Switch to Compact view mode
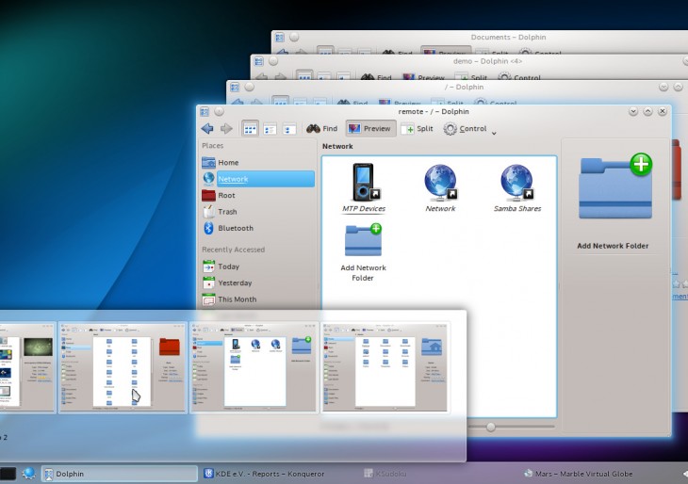The width and height of the screenshot is (688, 484). click(x=270, y=129)
